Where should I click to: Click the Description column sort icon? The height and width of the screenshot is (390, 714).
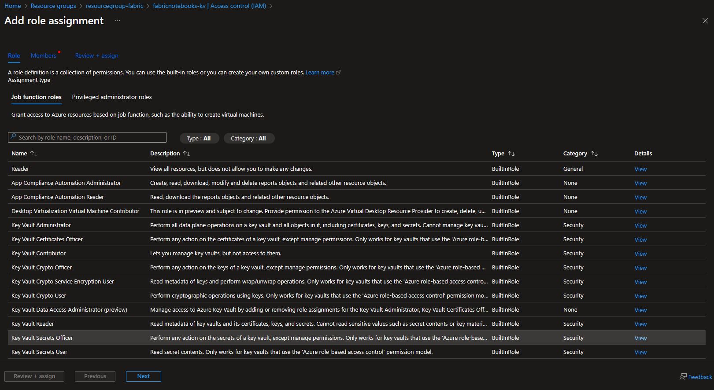187,154
